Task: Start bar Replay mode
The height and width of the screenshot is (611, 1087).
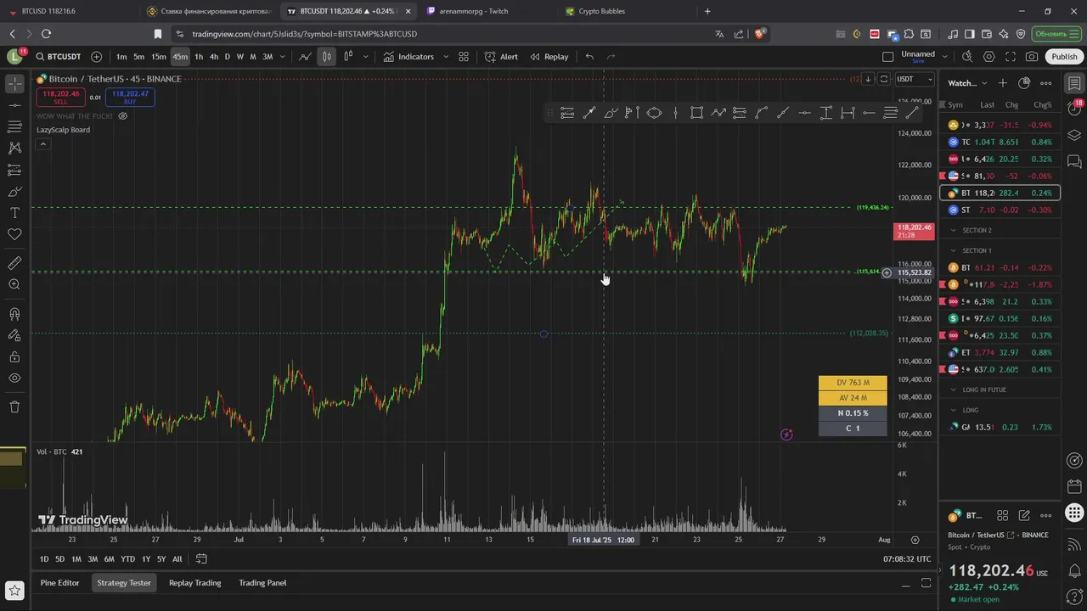Action: coord(549,57)
